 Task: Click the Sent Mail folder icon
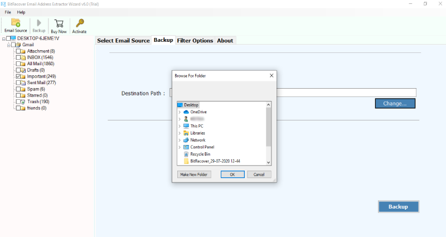point(23,83)
